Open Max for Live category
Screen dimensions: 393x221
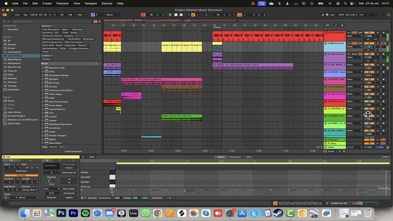14,67
